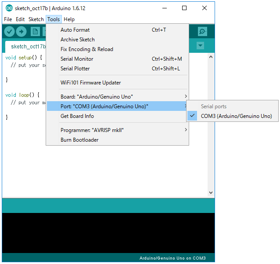Image resolution: width=280 pixels, height=264 pixels.
Task: Open the tab options dropdown arrow
Action: click(x=201, y=45)
